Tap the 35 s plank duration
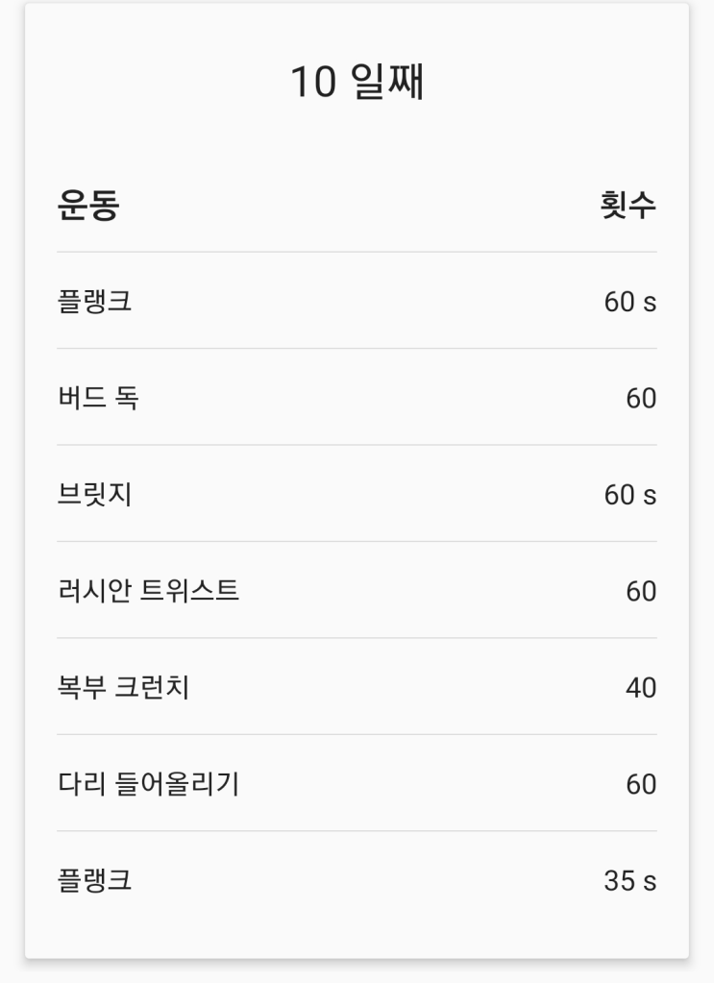The height and width of the screenshot is (983, 714). click(x=629, y=881)
